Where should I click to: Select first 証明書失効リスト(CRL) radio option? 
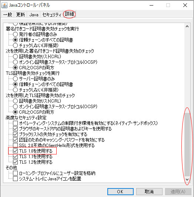pos(15,57)
